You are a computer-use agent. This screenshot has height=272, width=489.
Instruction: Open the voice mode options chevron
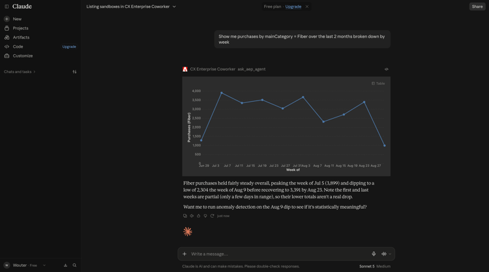pos(390,254)
